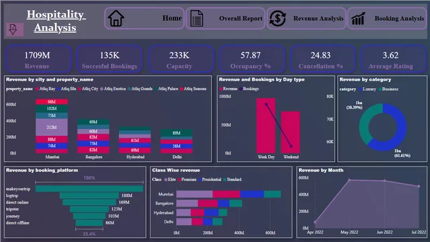Open the Home navigation button
This screenshot has width=430, height=242.
144,18
